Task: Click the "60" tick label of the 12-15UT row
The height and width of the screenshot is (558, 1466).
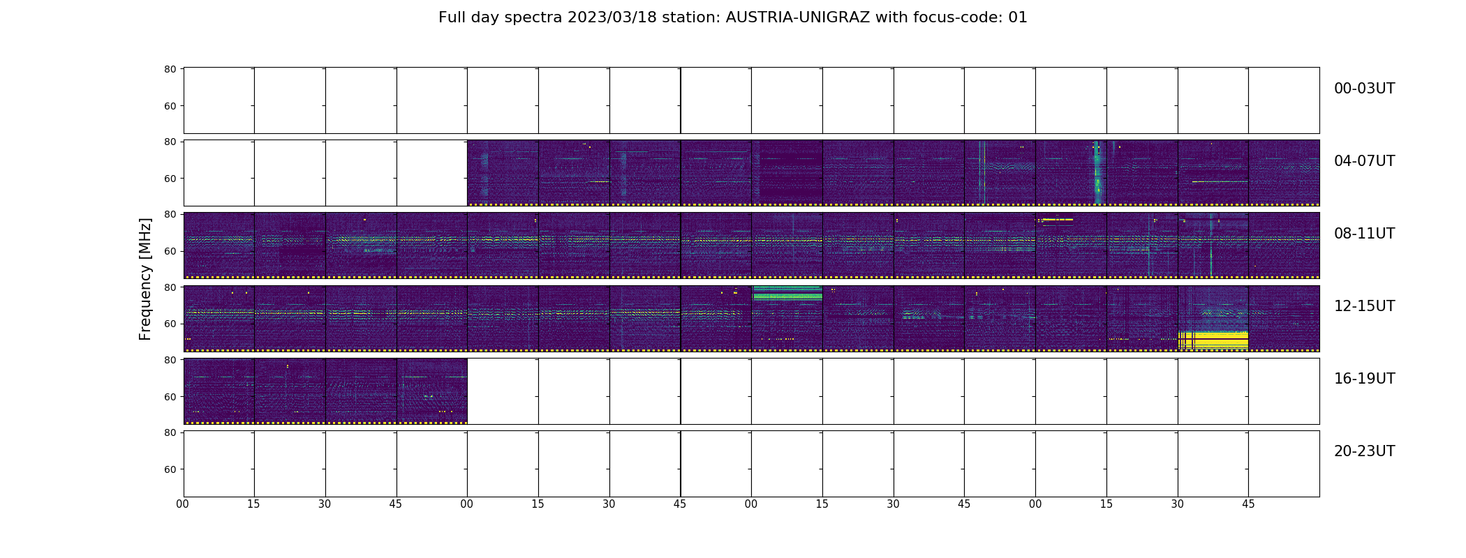Action: [170, 324]
